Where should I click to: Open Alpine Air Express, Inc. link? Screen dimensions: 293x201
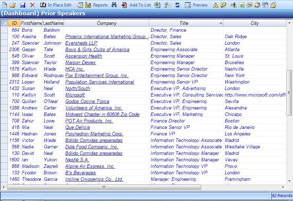pyautogui.click(x=90, y=166)
